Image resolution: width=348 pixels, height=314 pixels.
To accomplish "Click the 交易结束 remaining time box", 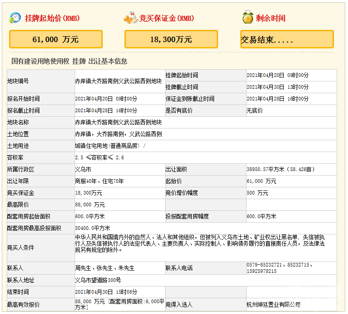I will 287,39.
